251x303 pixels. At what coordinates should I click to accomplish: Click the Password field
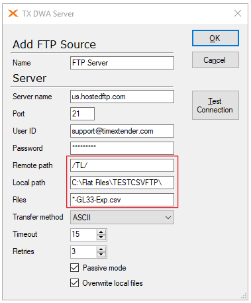[122, 148]
